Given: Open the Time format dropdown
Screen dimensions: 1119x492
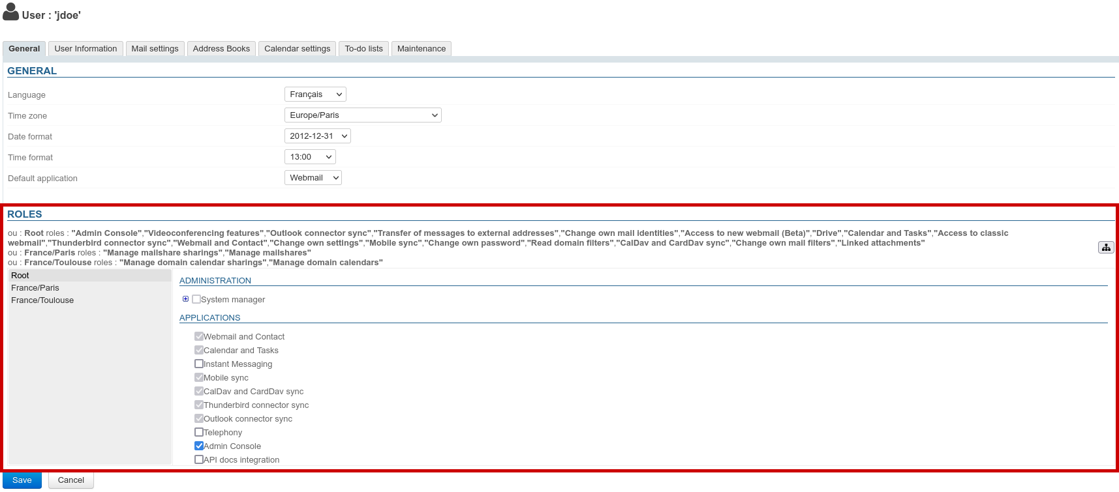Looking at the screenshot, I should [310, 157].
